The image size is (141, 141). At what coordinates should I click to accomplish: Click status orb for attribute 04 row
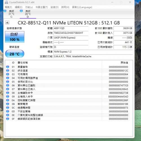(8, 78)
